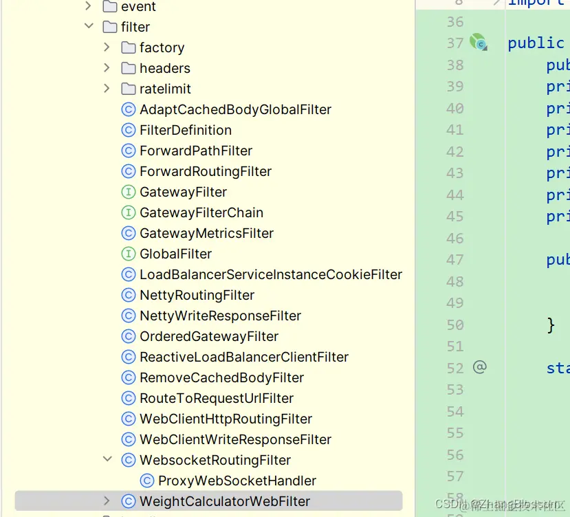Click the GatewayFilterChain interface icon

[129, 212]
